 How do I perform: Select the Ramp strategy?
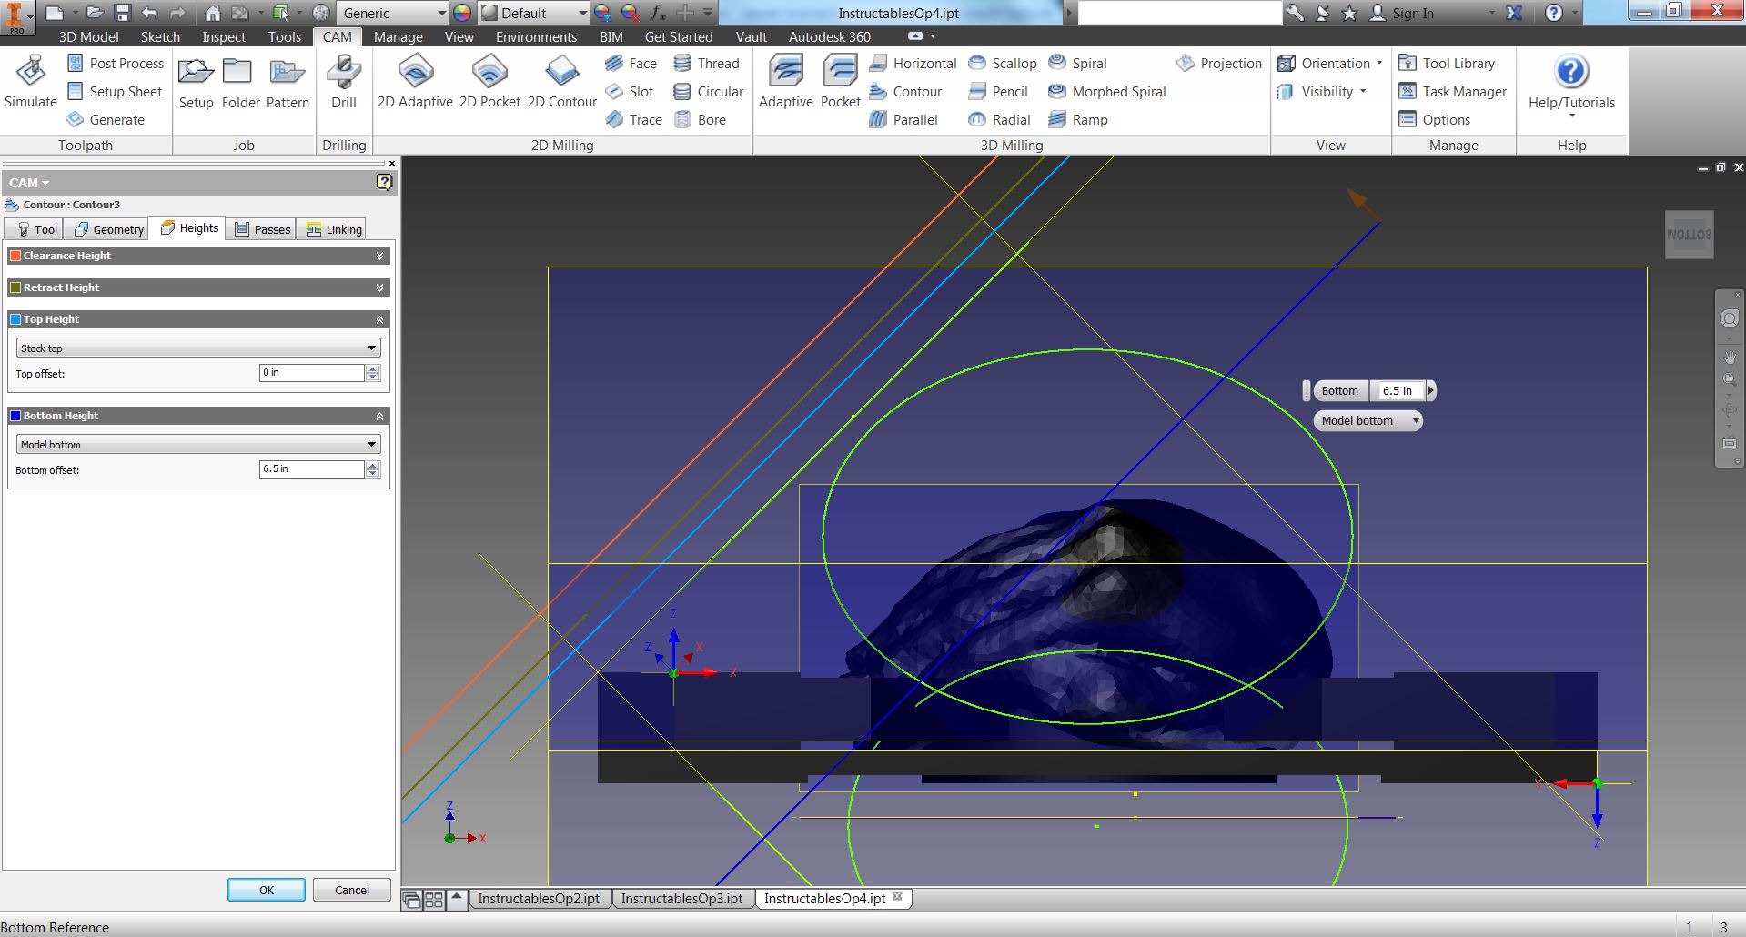click(1078, 120)
